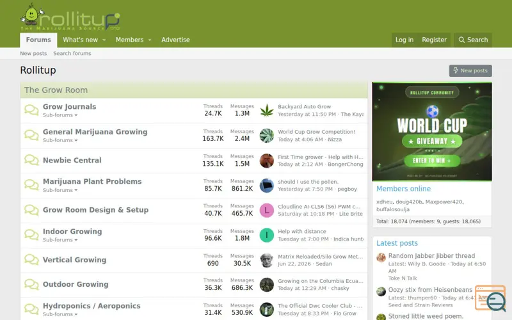Click World Cup Giveaway banner

coord(431,132)
